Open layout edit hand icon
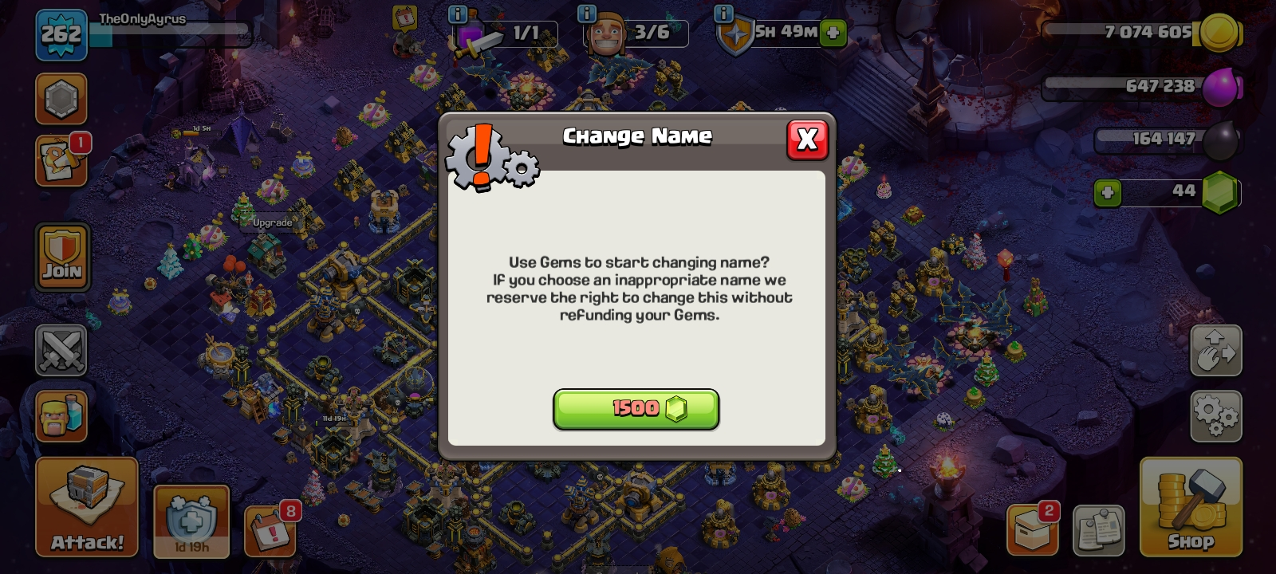The width and height of the screenshot is (1276, 574). tap(1215, 350)
